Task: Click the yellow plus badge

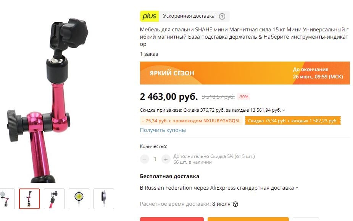Action: [x=149, y=16]
